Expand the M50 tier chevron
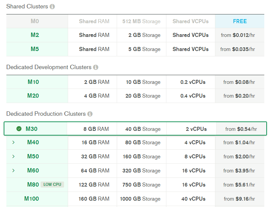 13,156
